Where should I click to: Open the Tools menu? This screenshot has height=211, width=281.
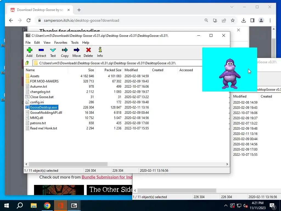click(75, 43)
